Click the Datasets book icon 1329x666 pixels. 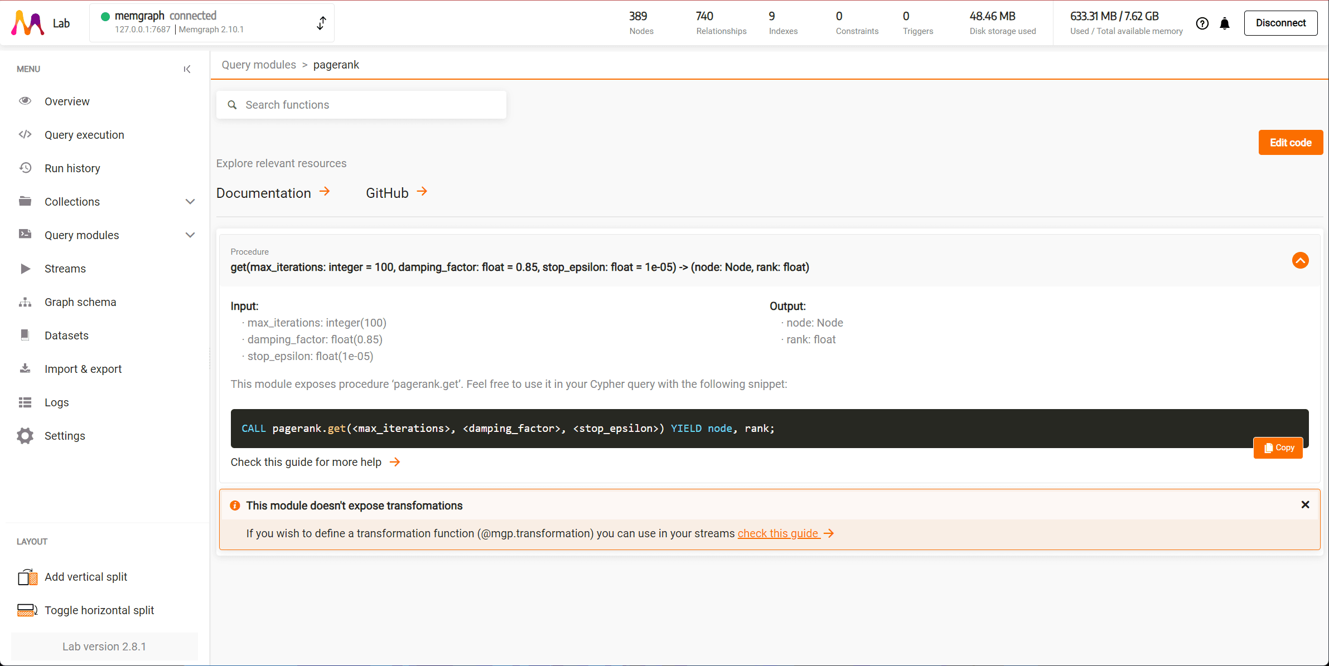pyautogui.click(x=25, y=335)
